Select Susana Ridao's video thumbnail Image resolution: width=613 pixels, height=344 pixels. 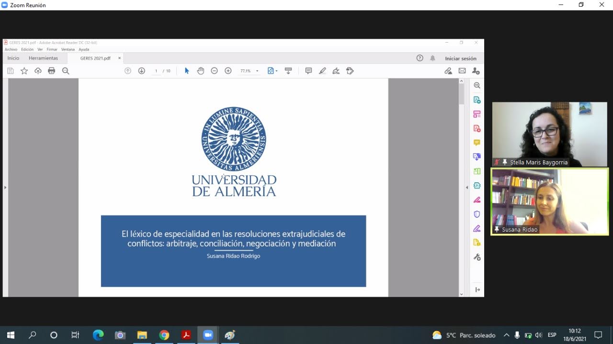click(x=550, y=201)
